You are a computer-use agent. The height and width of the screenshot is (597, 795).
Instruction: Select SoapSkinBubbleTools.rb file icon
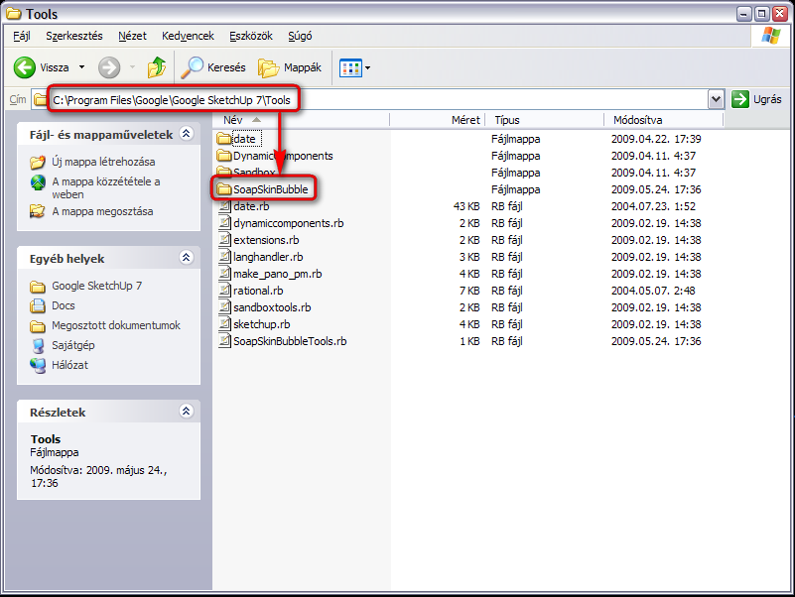tap(224, 341)
